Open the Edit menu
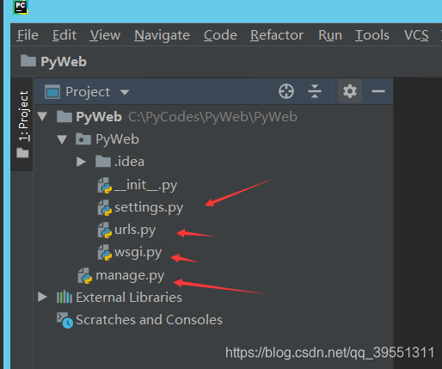Image resolution: width=442 pixels, height=369 pixels. [x=64, y=35]
